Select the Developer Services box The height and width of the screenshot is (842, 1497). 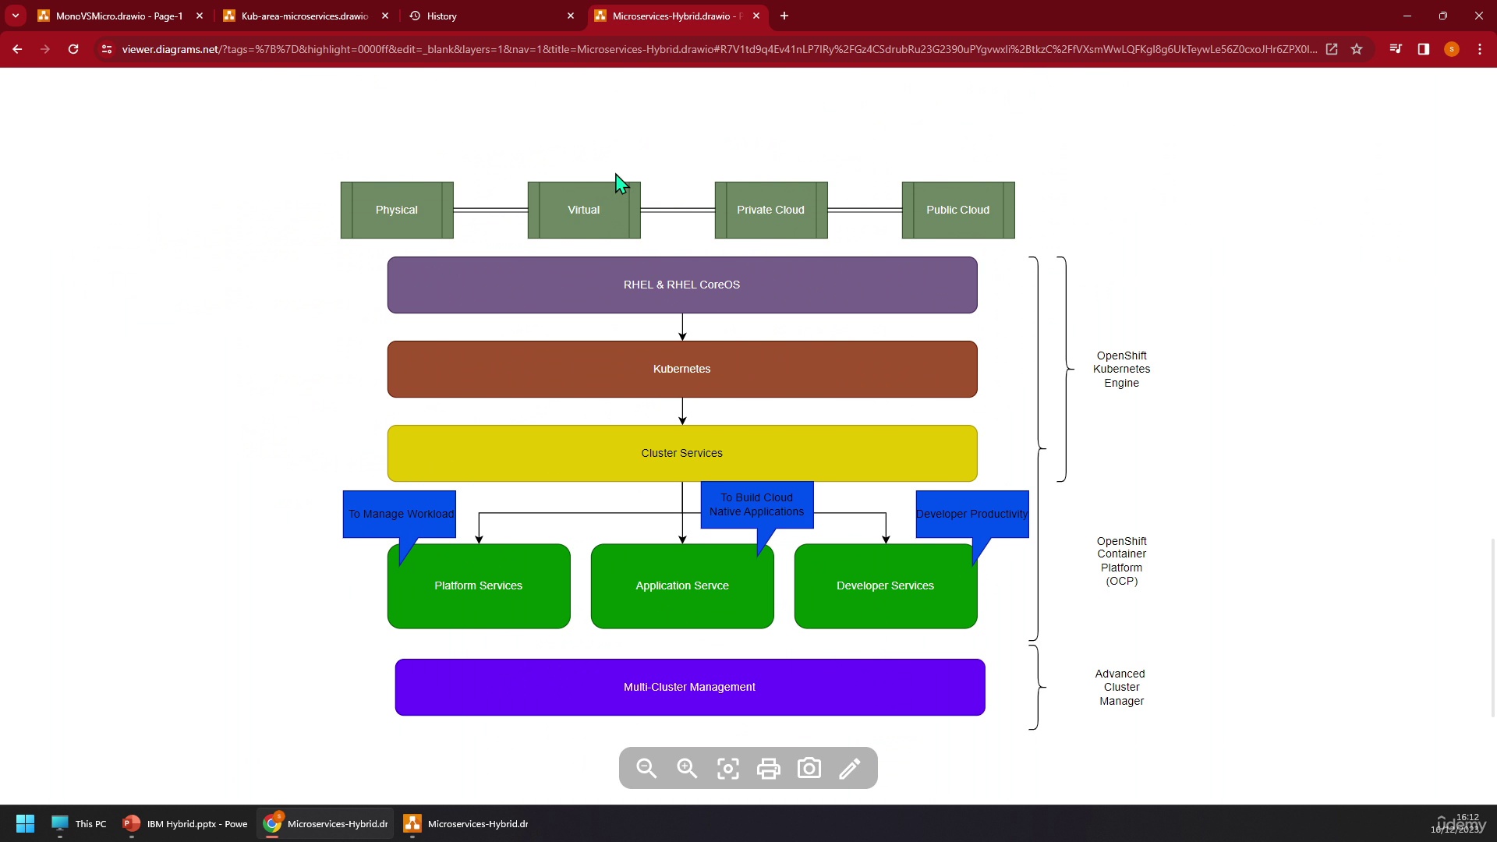tap(886, 586)
